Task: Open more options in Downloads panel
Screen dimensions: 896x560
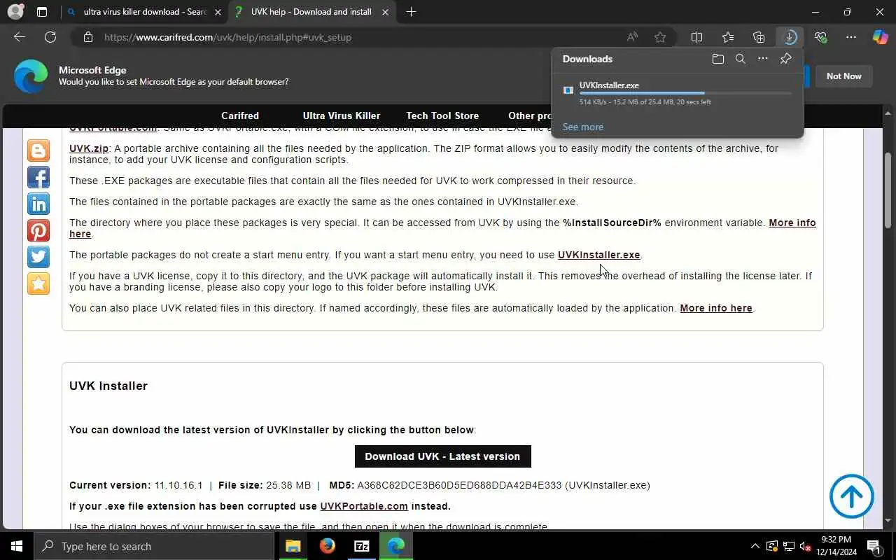Action: tap(763, 59)
